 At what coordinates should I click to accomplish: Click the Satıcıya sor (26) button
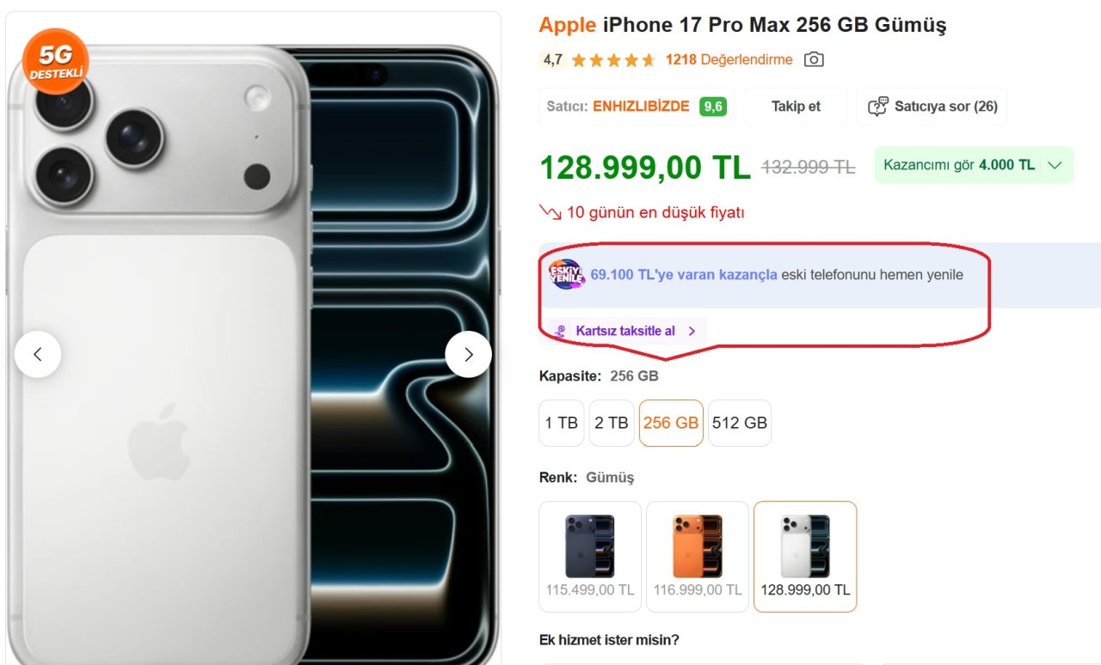(x=932, y=107)
